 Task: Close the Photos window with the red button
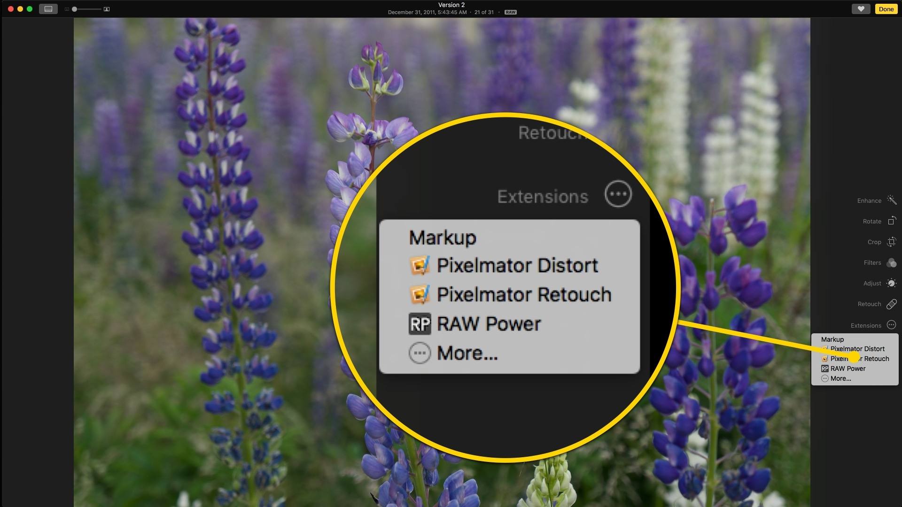pyautogui.click(x=11, y=9)
